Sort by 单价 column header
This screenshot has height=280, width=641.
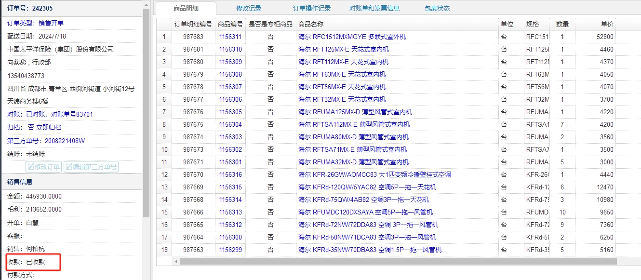(596, 24)
